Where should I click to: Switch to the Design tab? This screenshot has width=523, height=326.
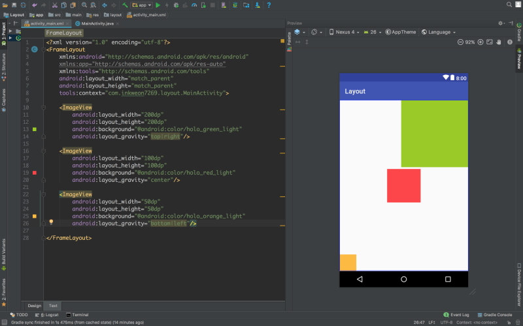point(35,305)
